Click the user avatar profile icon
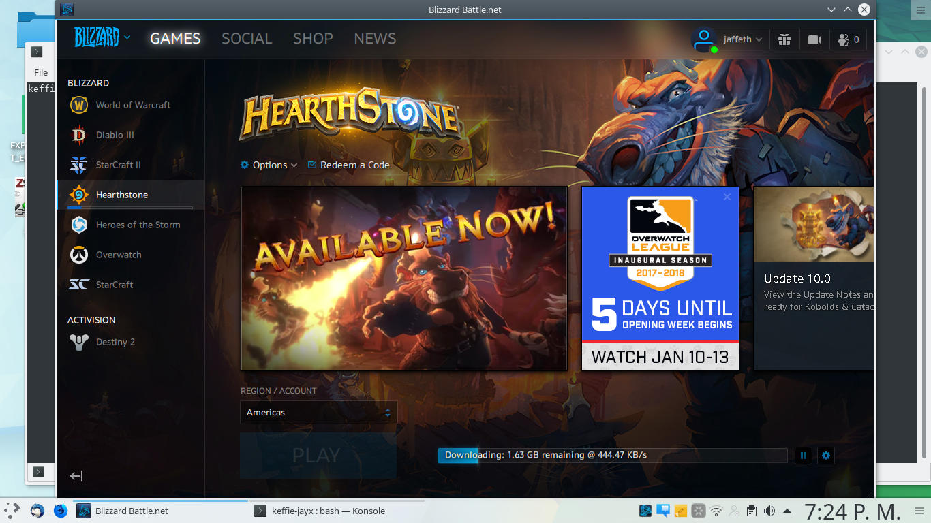Viewport: 931px width, 523px height. coord(704,39)
